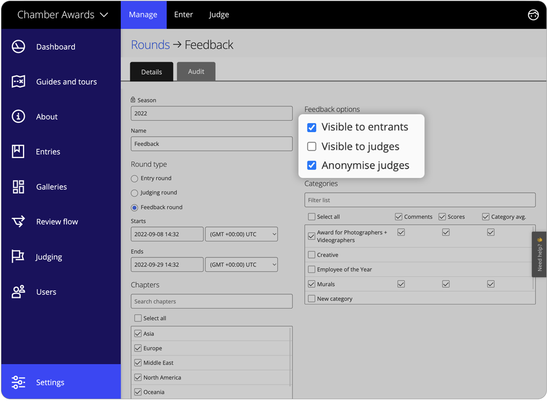Image resolution: width=547 pixels, height=401 pixels.
Task: Switch to the Audit tab
Action: pyautogui.click(x=196, y=71)
